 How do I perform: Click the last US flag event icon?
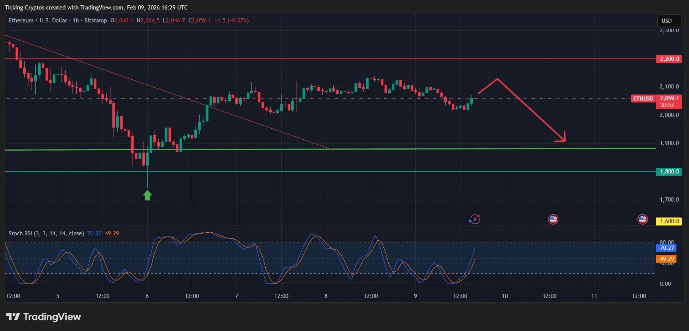(642, 219)
